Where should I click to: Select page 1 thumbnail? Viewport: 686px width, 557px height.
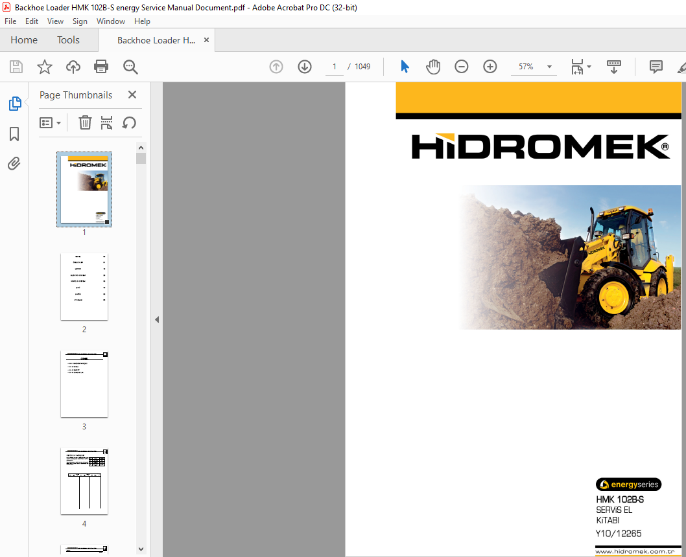click(x=84, y=190)
